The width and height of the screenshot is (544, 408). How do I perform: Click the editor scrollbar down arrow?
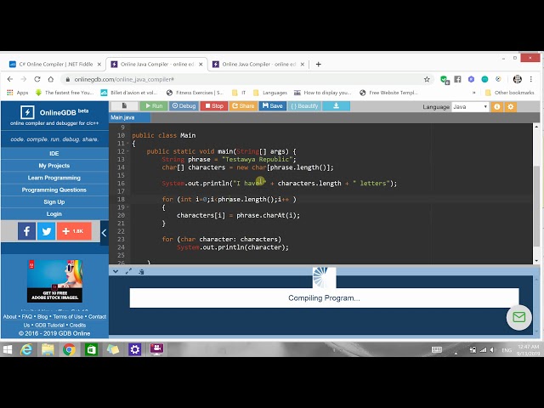[x=536, y=261]
